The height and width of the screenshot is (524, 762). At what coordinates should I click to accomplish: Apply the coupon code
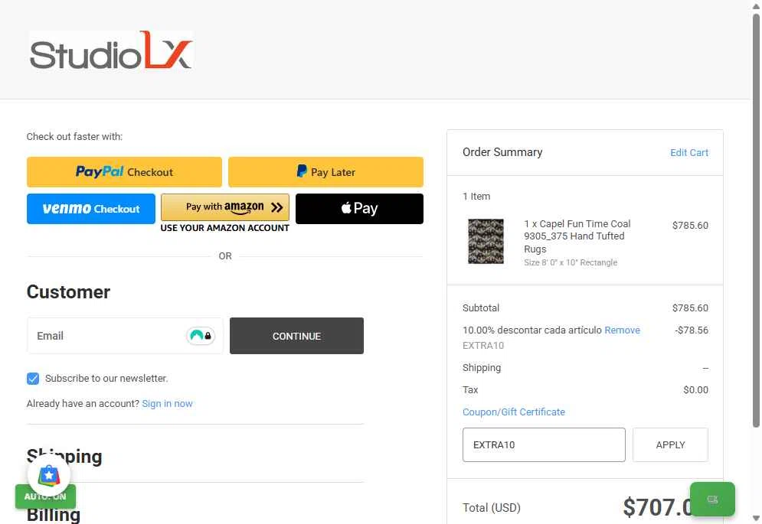coord(670,445)
